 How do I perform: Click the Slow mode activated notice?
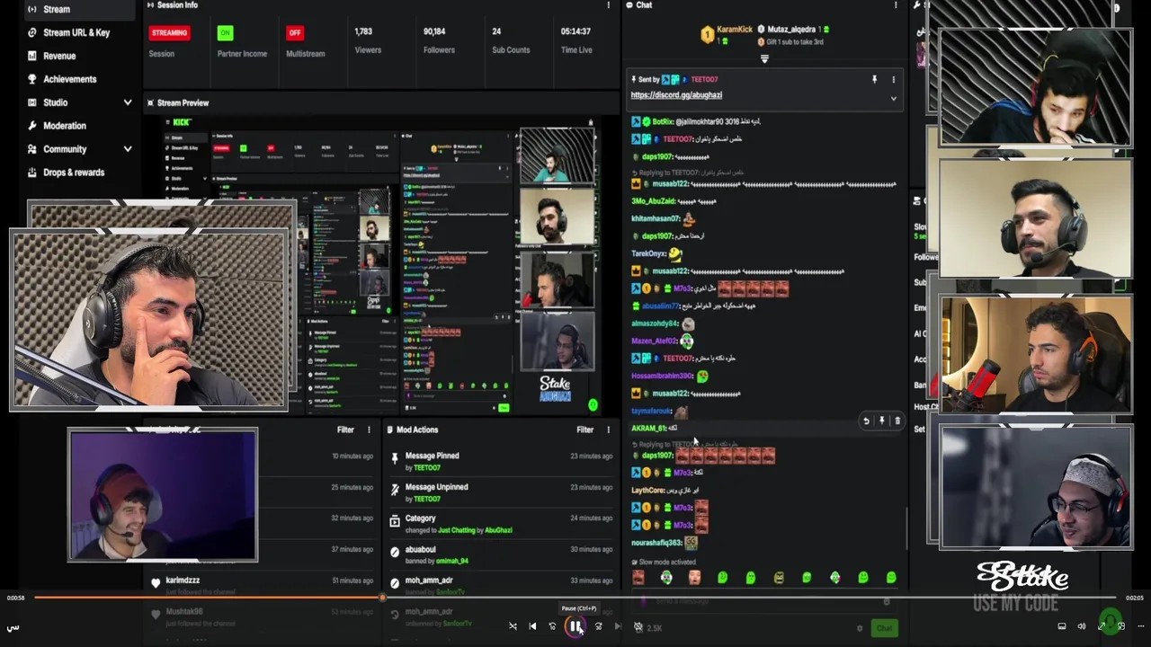point(664,563)
